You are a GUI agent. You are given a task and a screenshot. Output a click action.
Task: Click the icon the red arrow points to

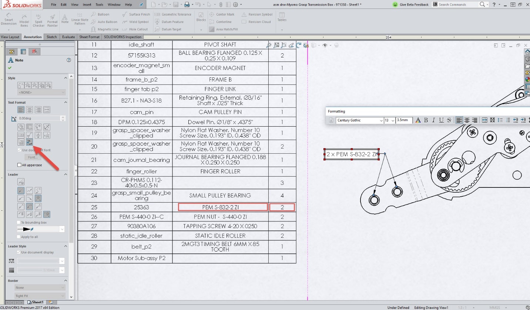point(30,143)
